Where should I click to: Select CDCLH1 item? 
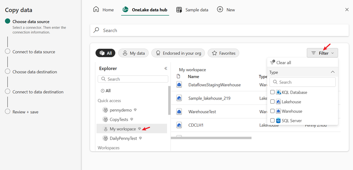196,125
